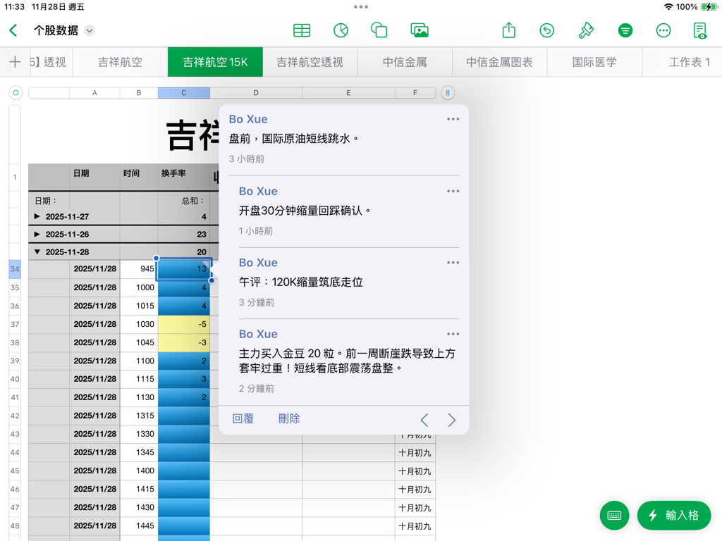Open the insert chart icon
The width and height of the screenshot is (722, 541).
click(341, 30)
